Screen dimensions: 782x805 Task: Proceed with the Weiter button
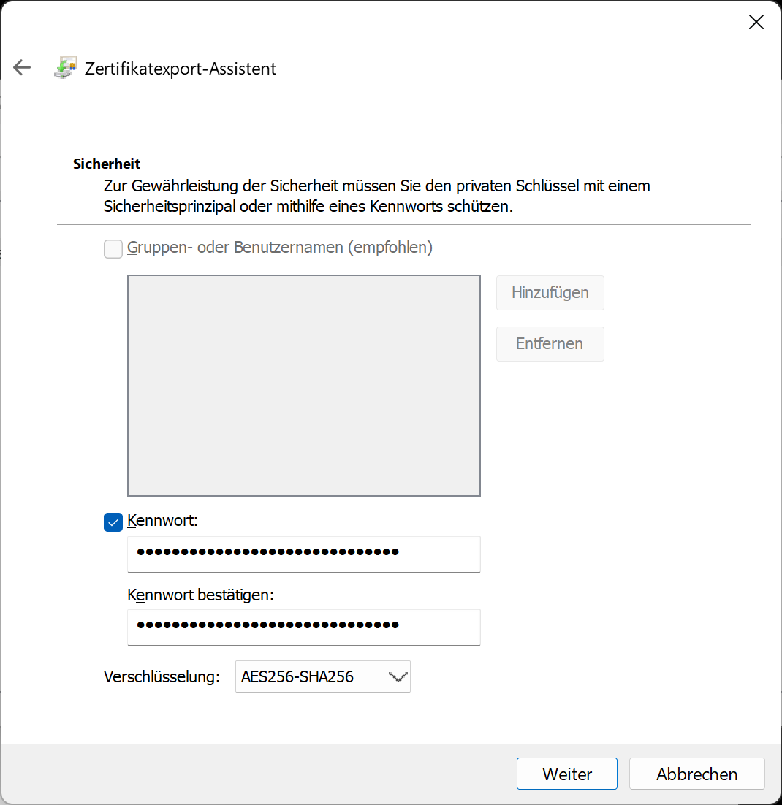click(566, 774)
